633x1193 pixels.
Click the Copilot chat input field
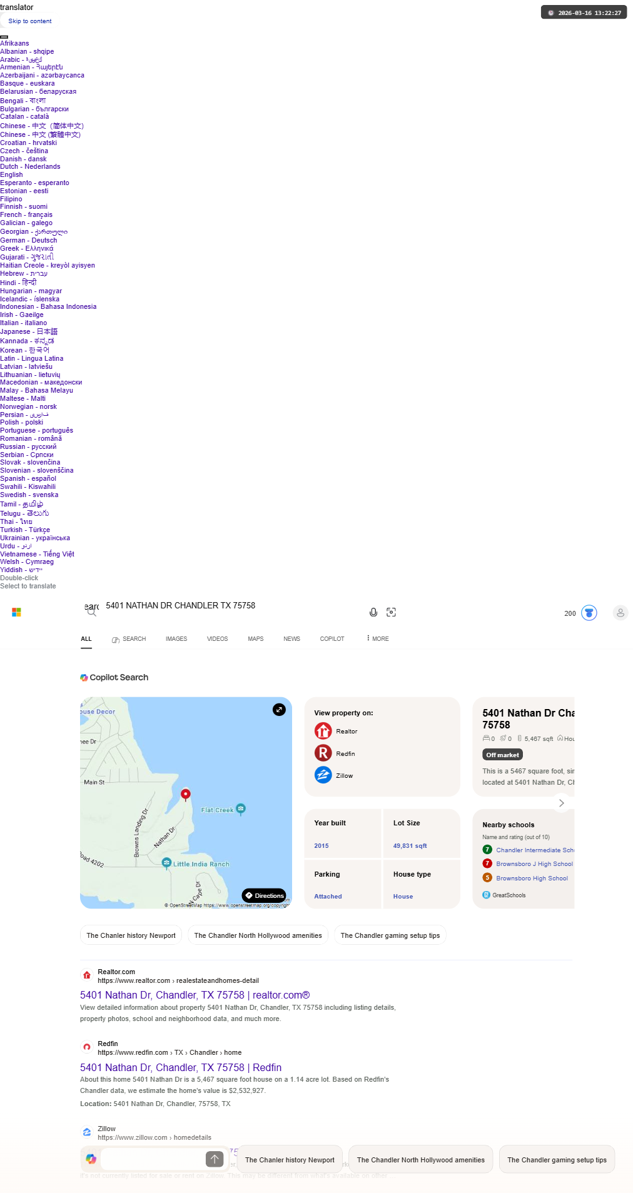tap(153, 1159)
